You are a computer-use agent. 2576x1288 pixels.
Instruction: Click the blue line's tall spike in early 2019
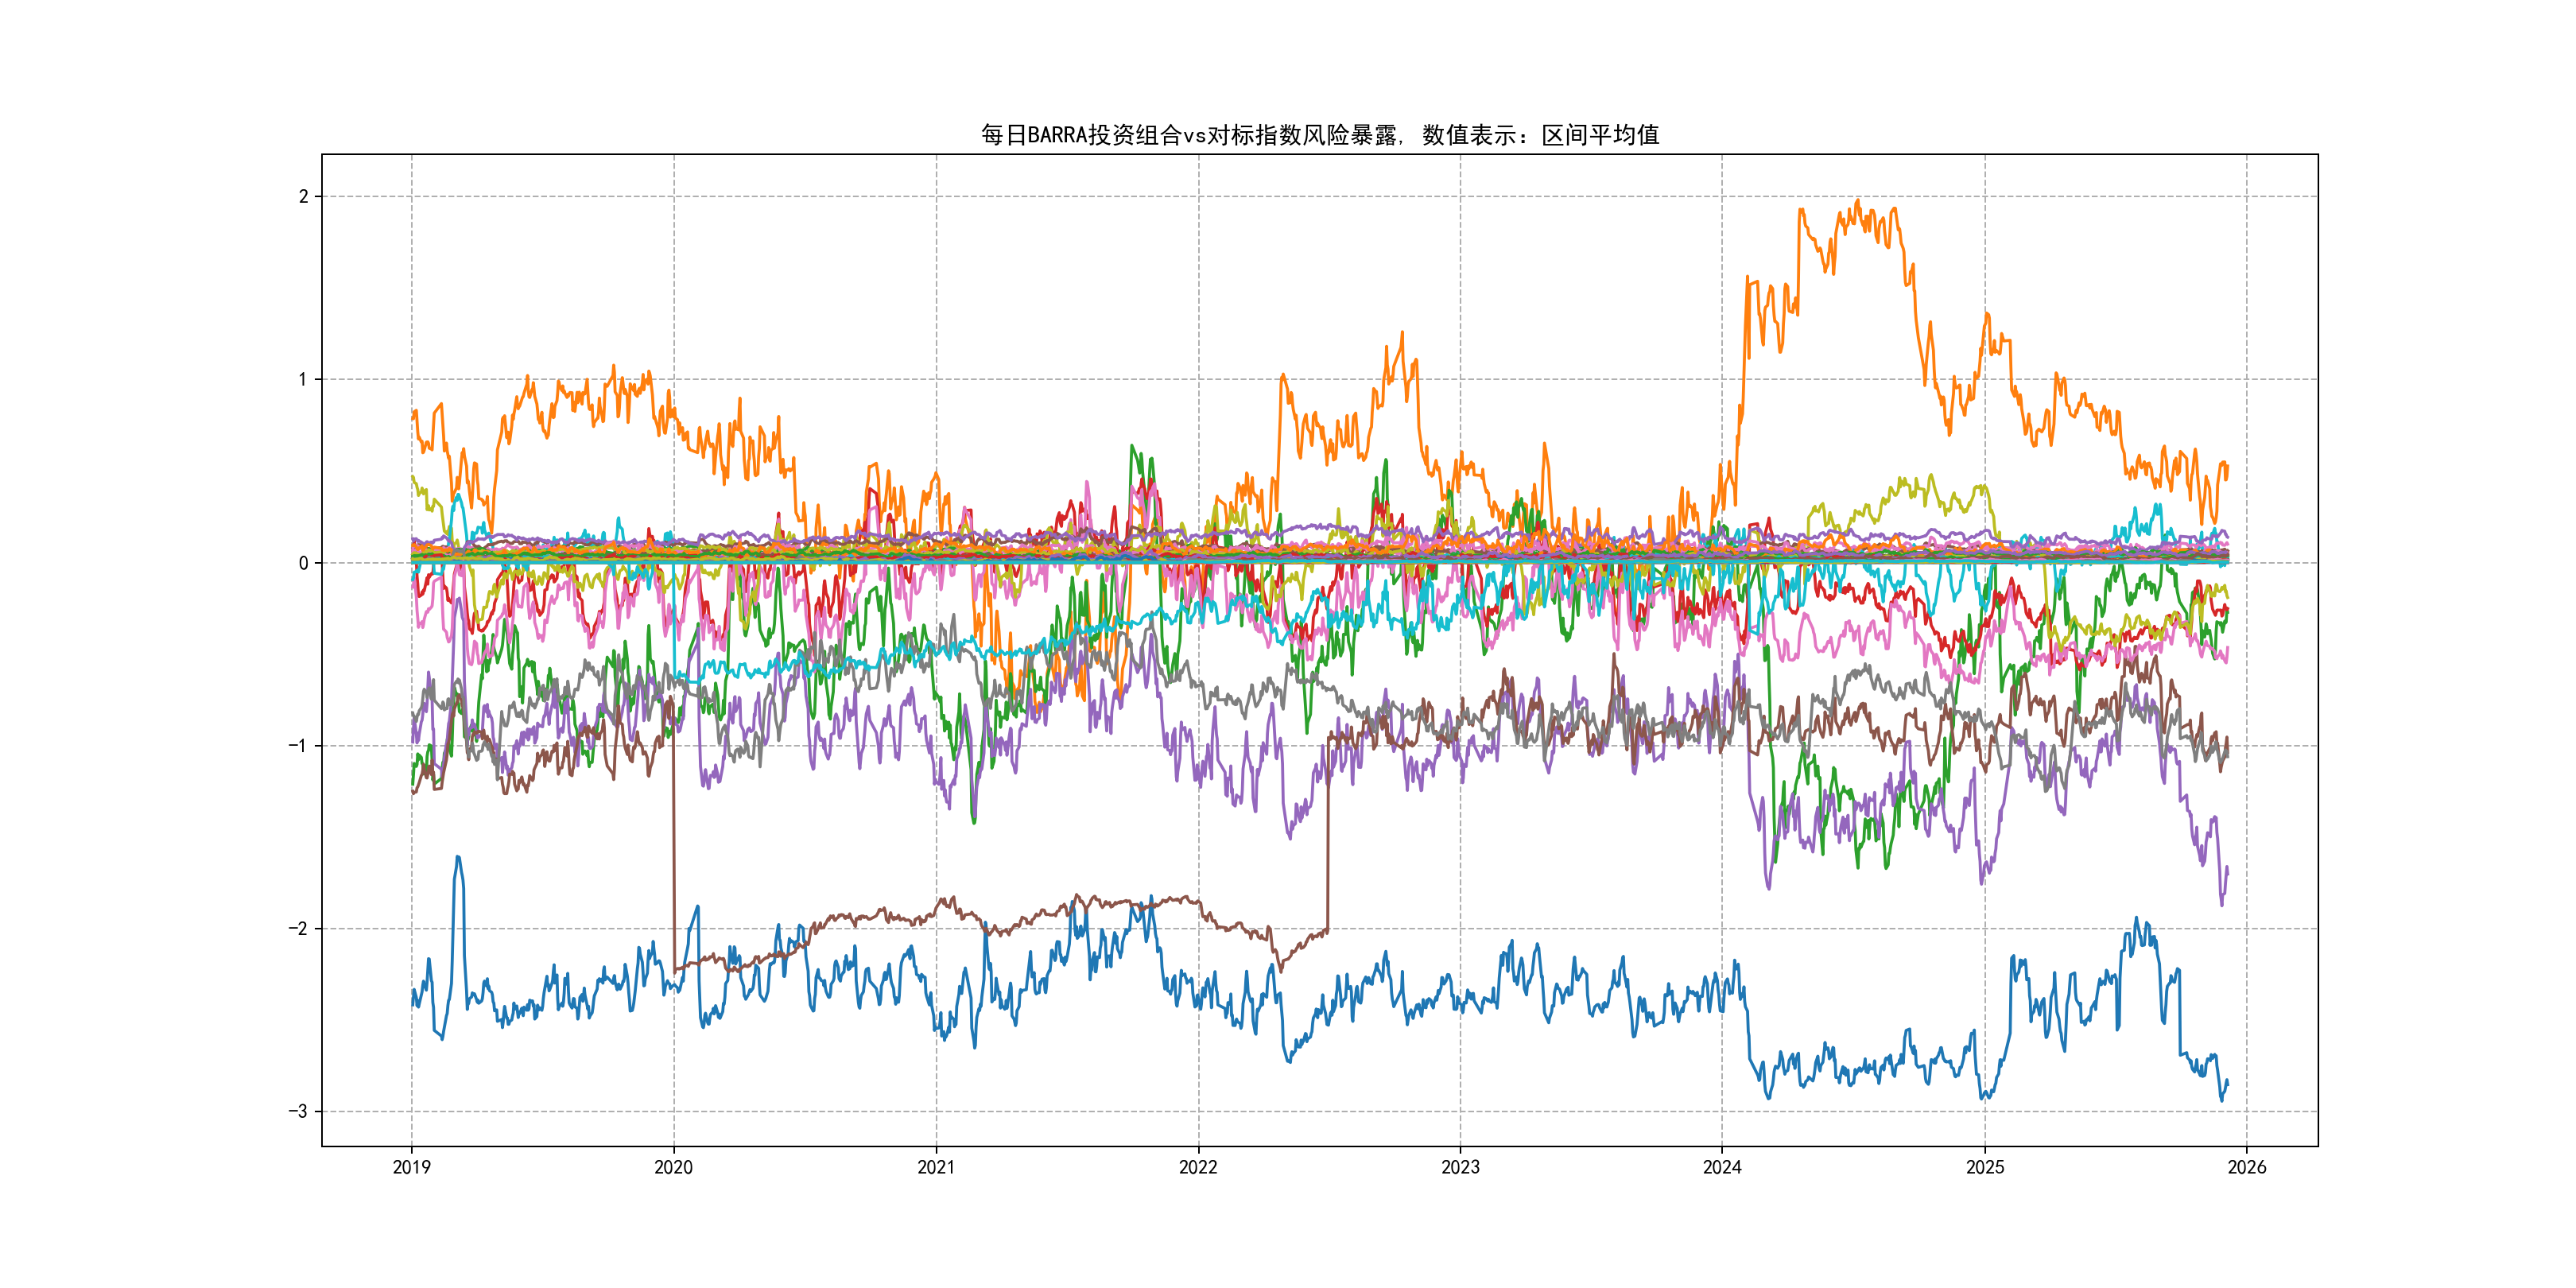point(458,858)
